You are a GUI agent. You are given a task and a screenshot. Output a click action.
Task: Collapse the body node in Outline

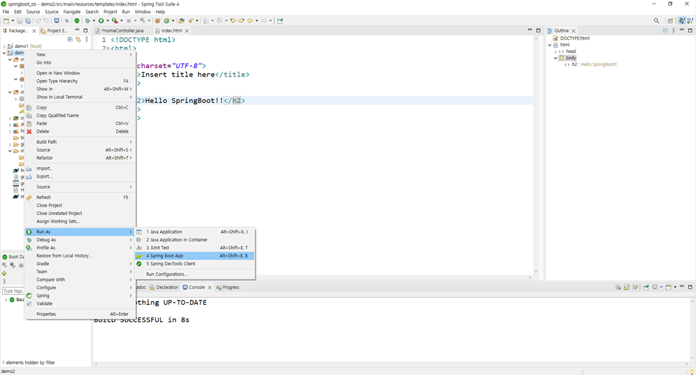555,58
